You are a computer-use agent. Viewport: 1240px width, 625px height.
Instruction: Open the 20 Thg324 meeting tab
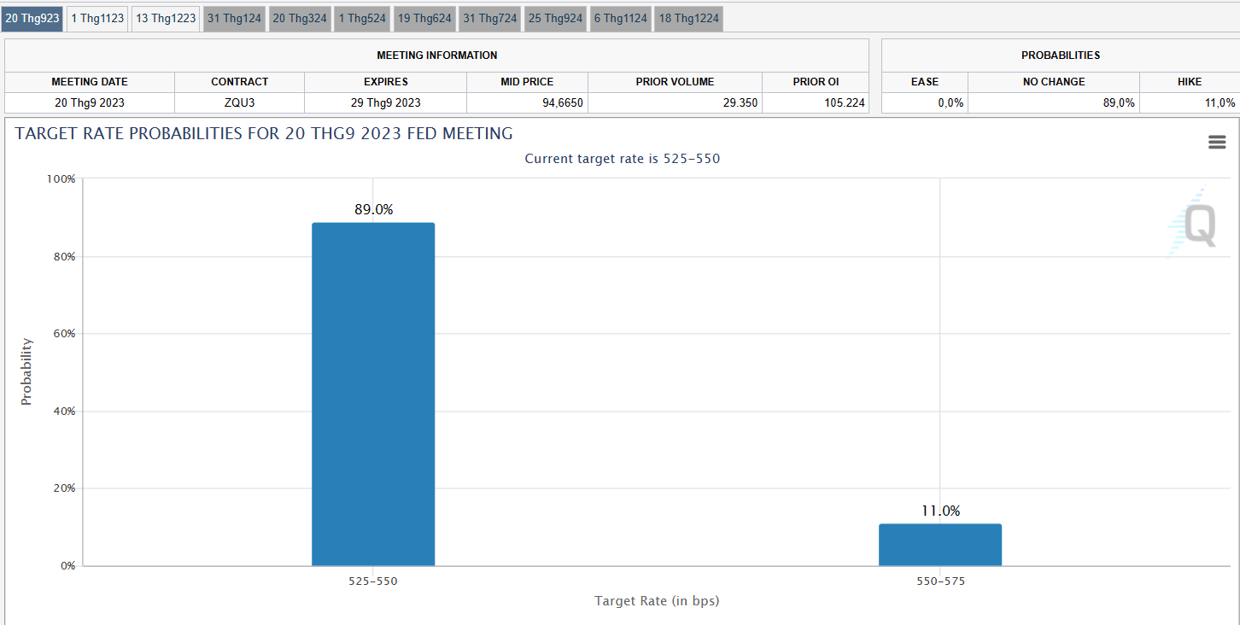[x=300, y=18]
